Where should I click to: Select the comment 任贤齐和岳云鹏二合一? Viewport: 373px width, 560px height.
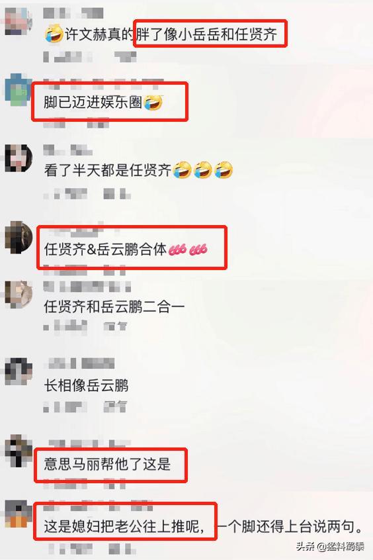pyautogui.click(x=114, y=306)
